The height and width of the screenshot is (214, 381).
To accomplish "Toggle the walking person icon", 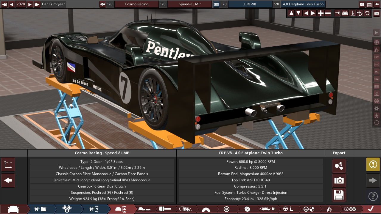I will point(377,115).
